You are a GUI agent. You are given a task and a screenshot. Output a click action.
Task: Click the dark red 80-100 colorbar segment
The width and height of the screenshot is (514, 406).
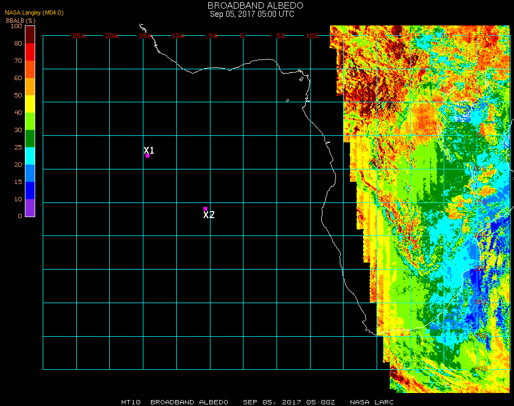(x=30, y=35)
